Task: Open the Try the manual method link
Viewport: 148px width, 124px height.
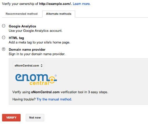Action: tap(54, 99)
